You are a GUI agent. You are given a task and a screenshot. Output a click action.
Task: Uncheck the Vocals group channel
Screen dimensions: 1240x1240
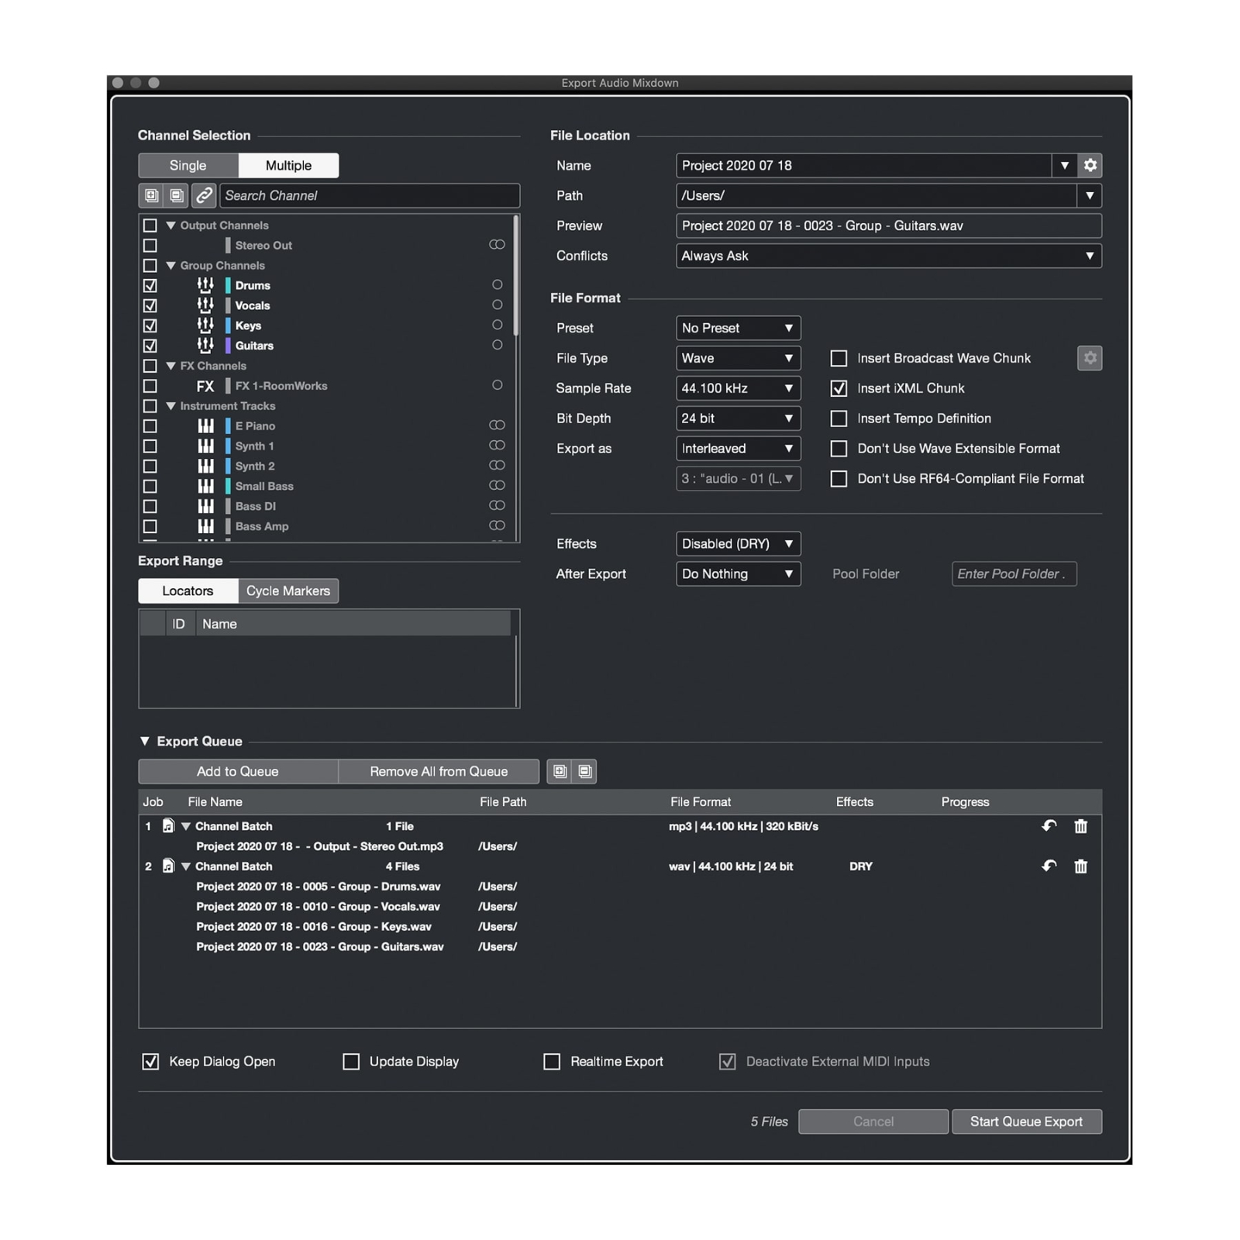(150, 305)
